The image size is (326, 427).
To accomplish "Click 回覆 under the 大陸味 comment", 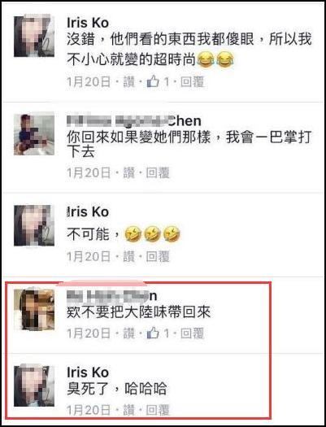I will 192,333.
